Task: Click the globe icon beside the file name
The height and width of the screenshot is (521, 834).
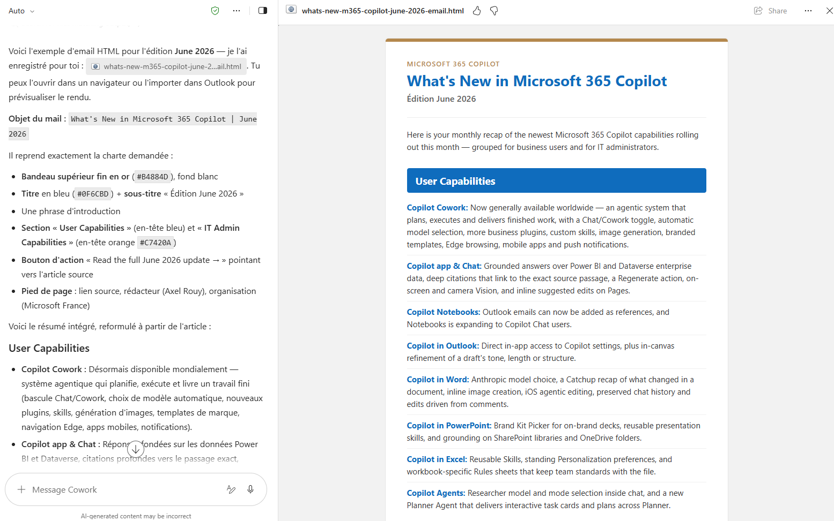Action: 291,10
